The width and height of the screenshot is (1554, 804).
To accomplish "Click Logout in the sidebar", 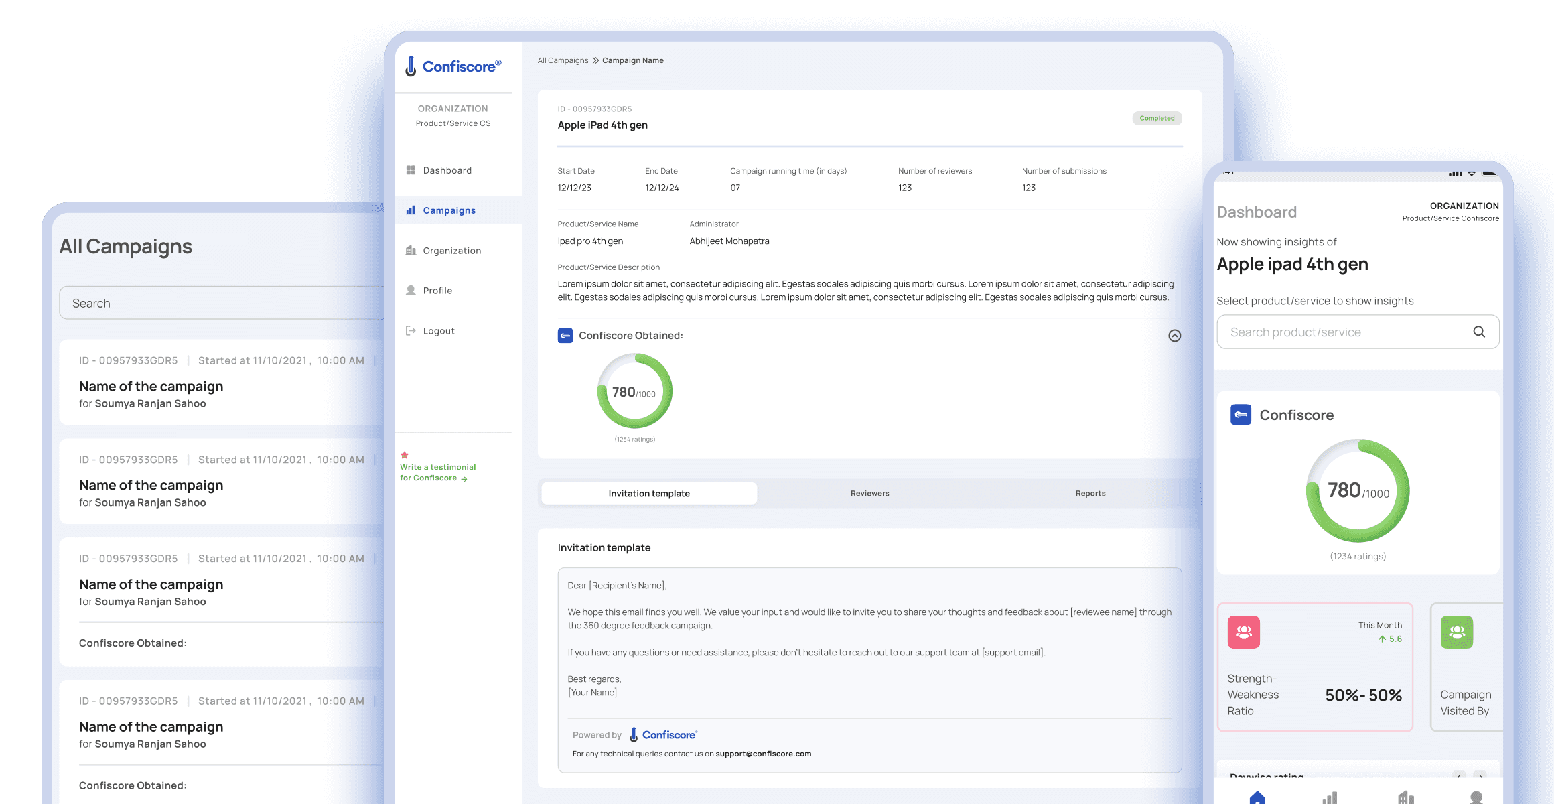I will tap(438, 331).
